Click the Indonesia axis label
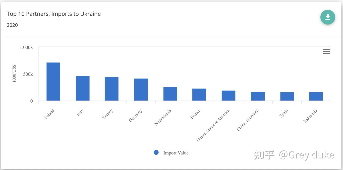 [x=311, y=116]
